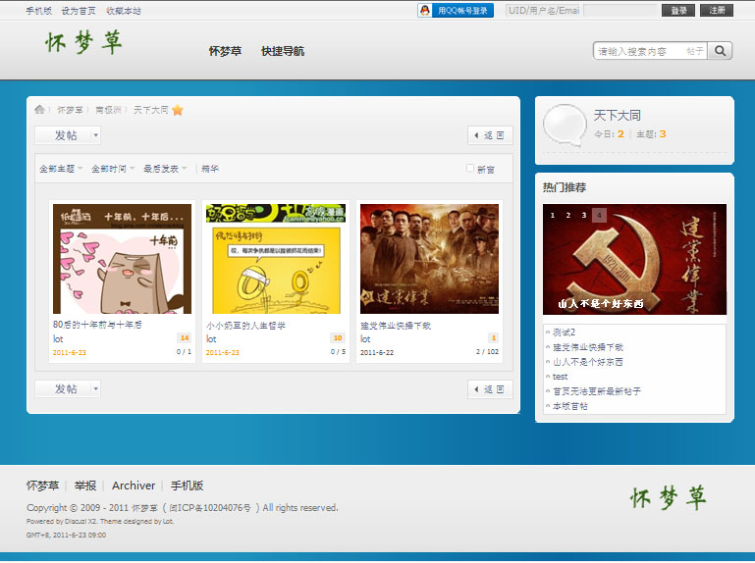Click the 设为首页 link
Image resolution: width=755 pixels, height=563 pixels.
click(79, 11)
